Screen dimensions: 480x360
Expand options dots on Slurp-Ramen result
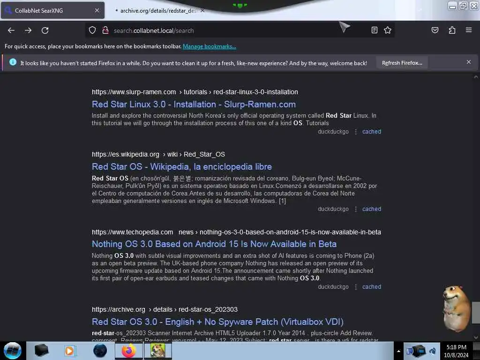pyautogui.click(x=355, y=132)
